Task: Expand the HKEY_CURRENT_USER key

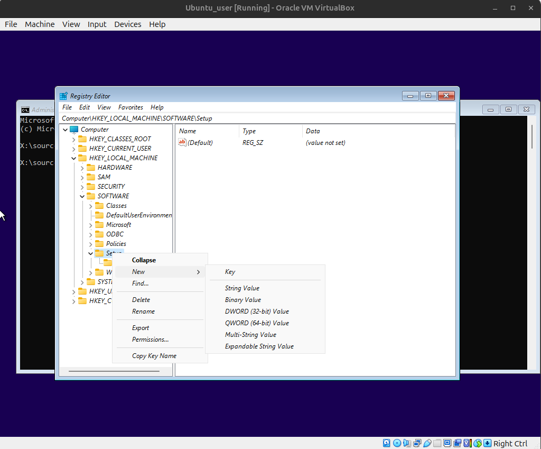Action: (x=73, y=149)
